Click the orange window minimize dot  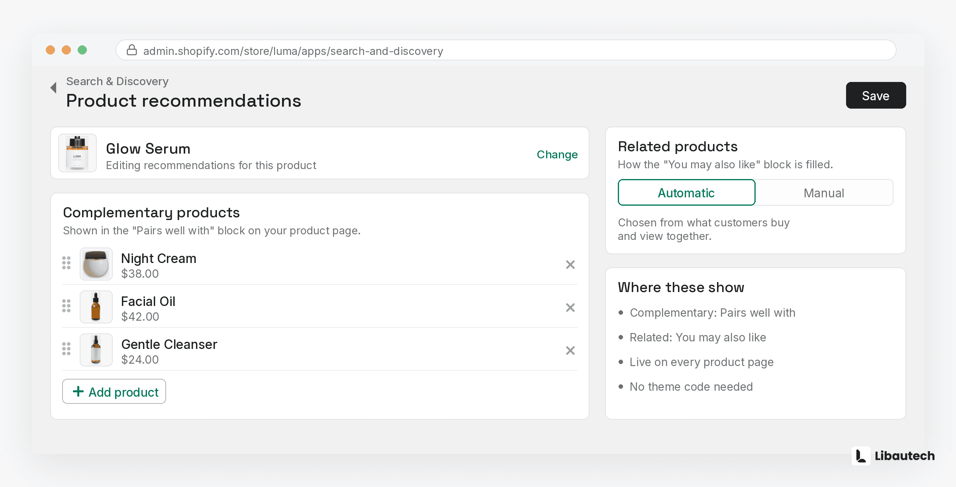(66, 50)
